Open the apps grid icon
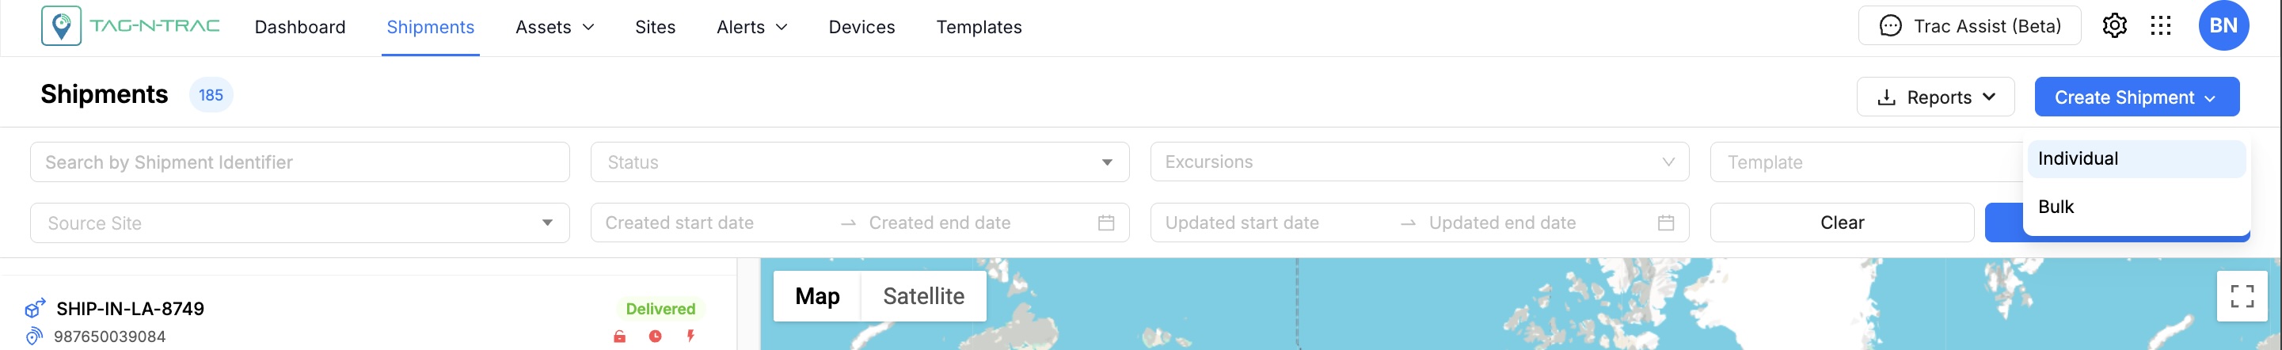The height and width of the screenshot is (350, 2282). [2161, 25]
